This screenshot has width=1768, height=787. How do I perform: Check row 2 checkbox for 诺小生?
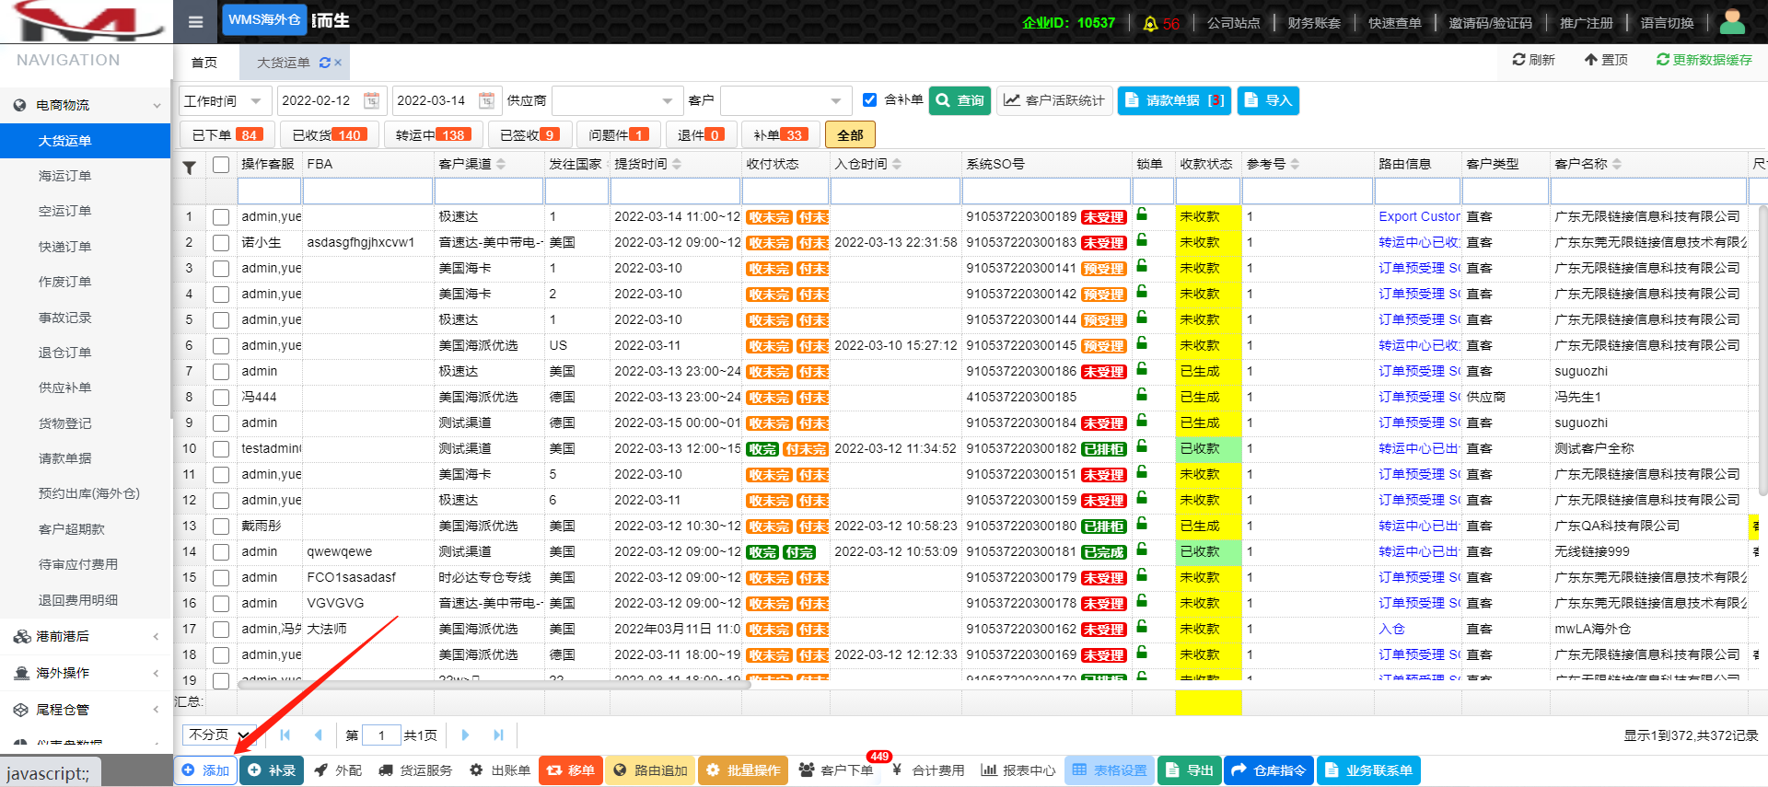pyautogui.click(x=220, y=243)
